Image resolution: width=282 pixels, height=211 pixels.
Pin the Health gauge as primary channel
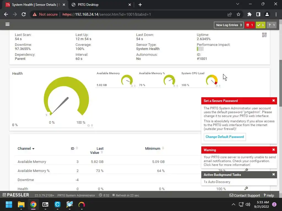tap(92, 125)
